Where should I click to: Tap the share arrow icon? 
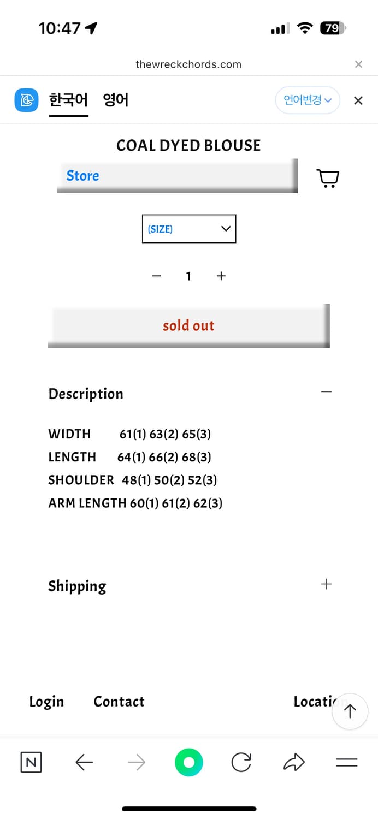(x=294, y=762)
